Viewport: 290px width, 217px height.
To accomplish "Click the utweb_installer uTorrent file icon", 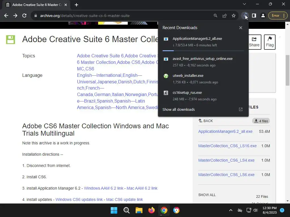I will pos(166,76).
